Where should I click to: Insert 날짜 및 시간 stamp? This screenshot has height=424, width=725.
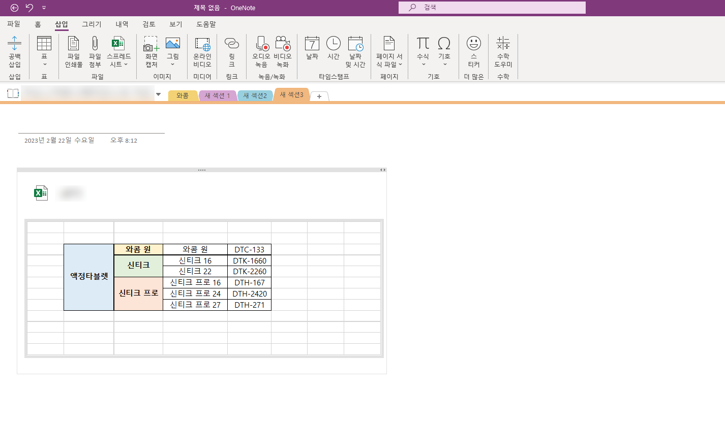click(355, 52)
